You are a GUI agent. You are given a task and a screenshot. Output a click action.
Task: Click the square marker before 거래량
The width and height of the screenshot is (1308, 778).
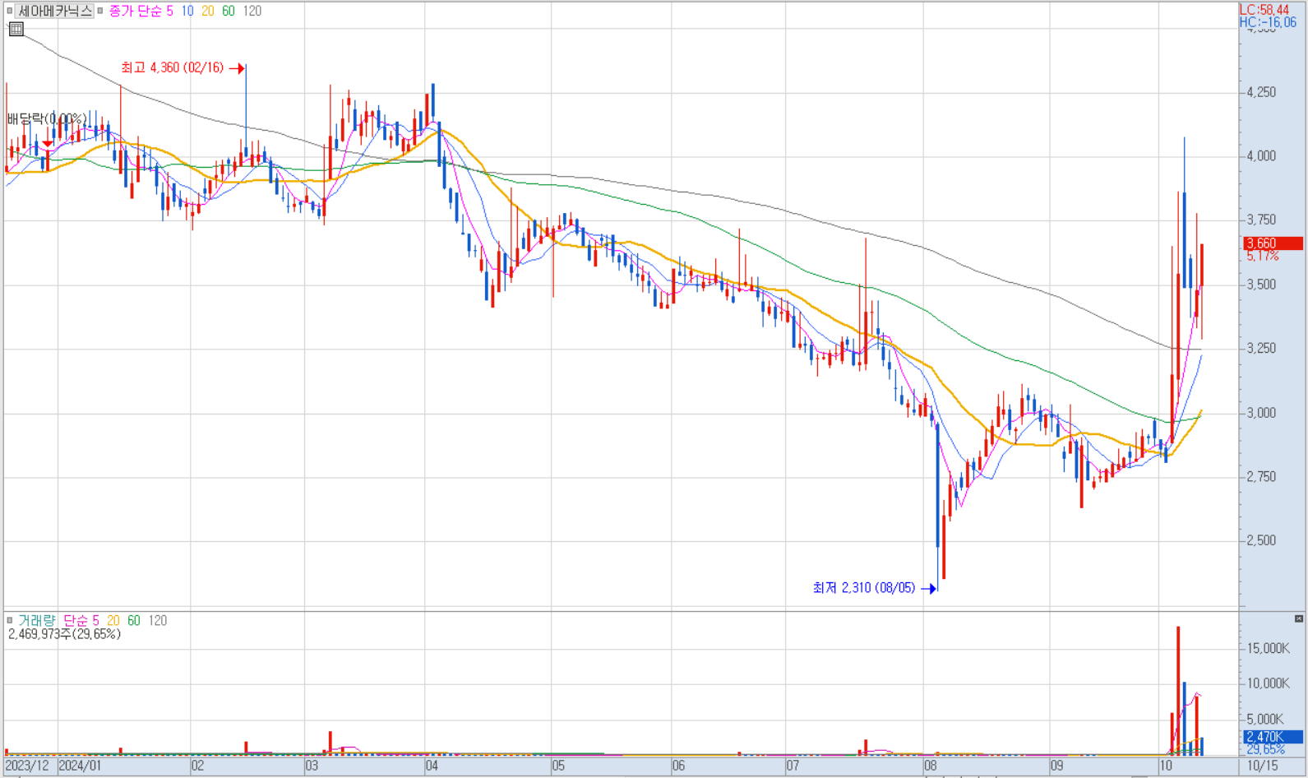pos(10,621)
